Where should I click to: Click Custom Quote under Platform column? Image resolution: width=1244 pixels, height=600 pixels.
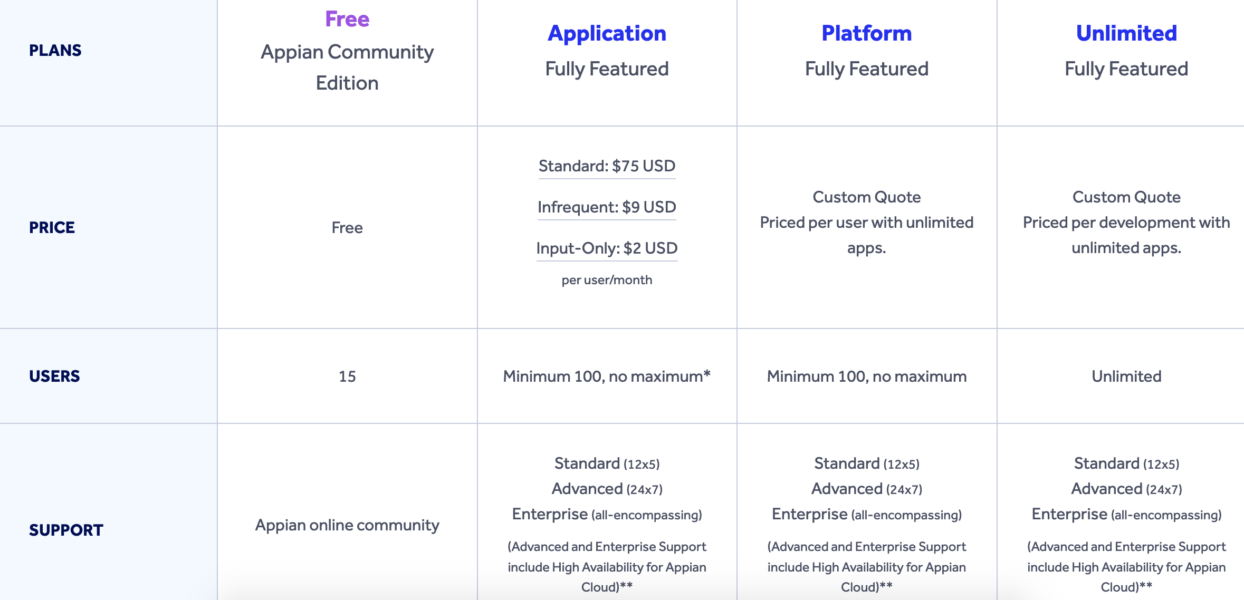tap(866, 197)
